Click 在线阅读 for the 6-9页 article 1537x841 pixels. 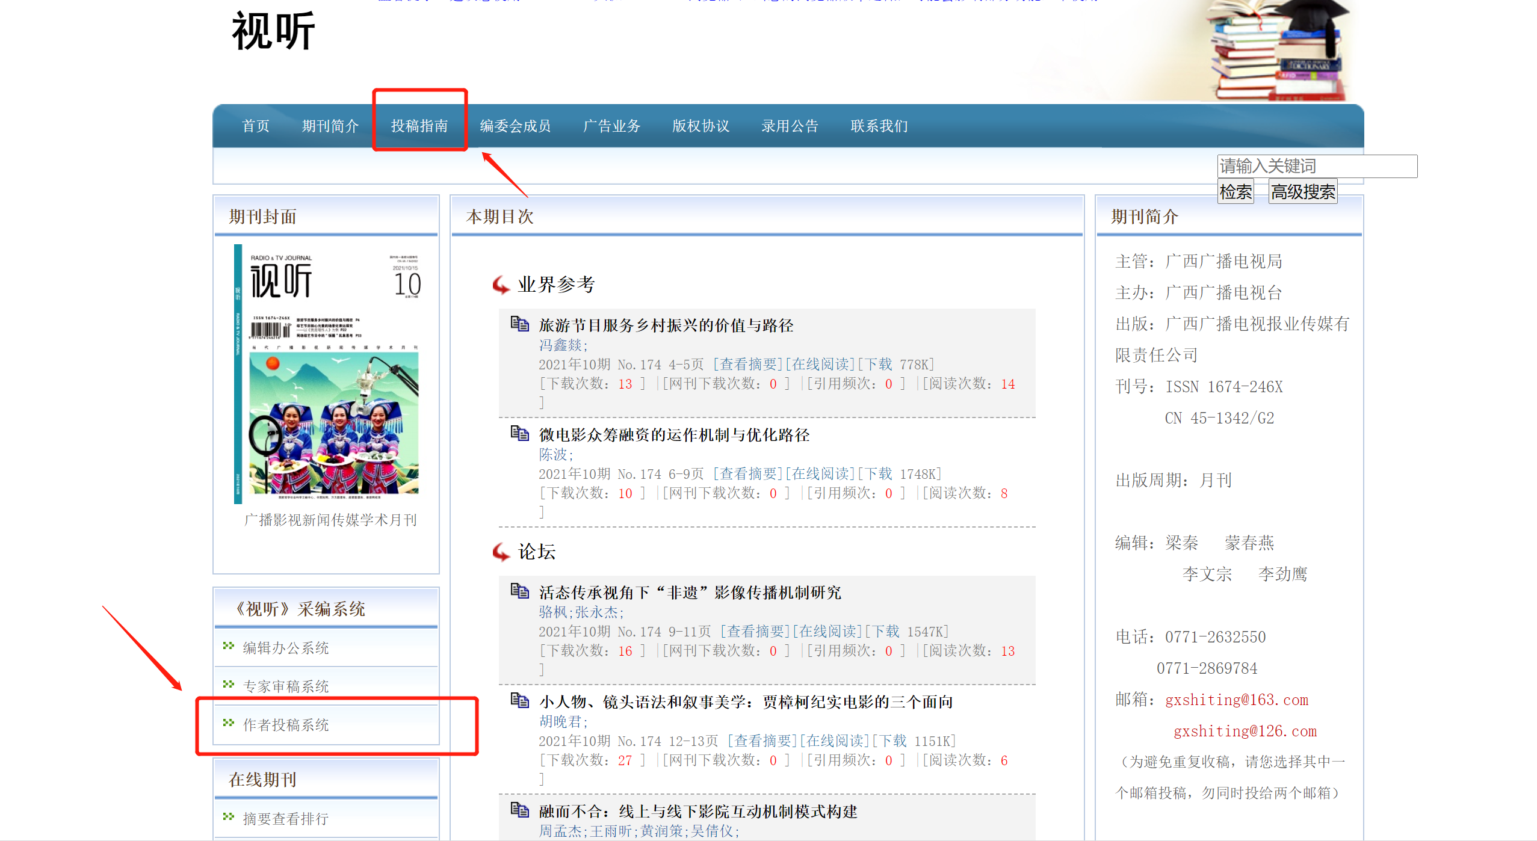click(x=820, y=473)
